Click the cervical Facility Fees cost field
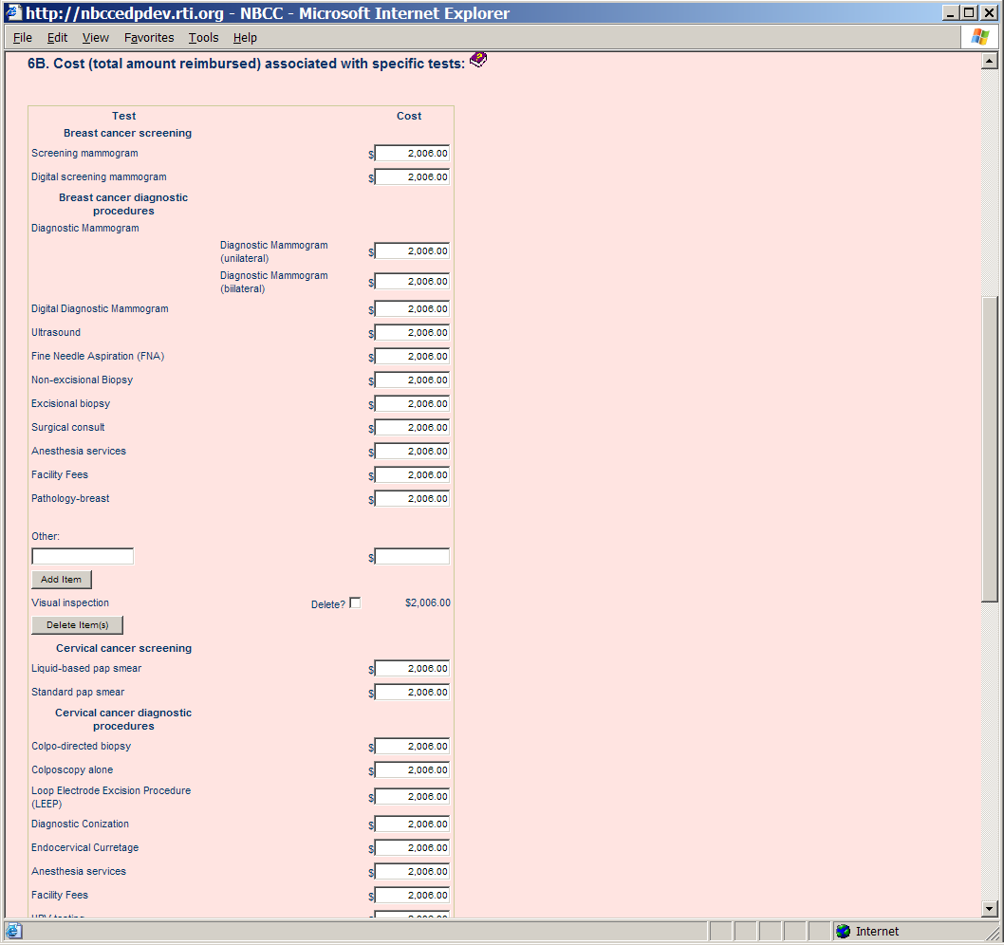1004x945 pixels. [412, 896]
